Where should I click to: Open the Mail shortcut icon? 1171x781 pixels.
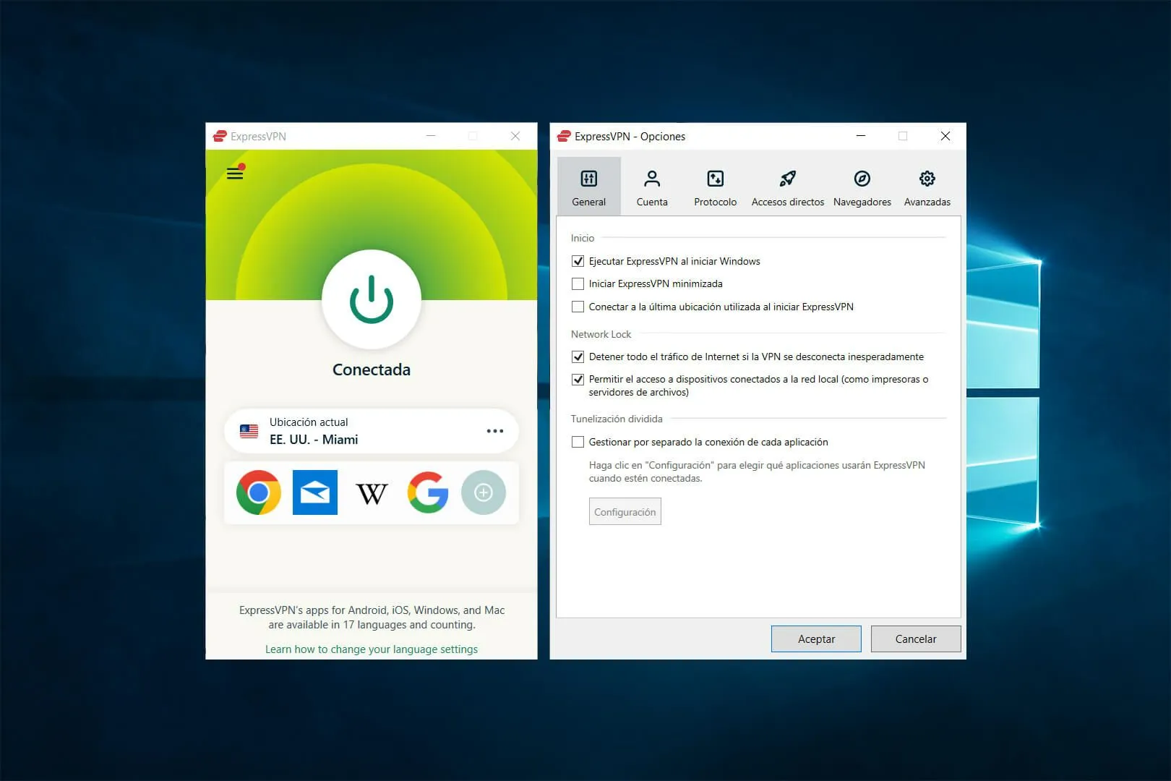(x=315, y=492)
